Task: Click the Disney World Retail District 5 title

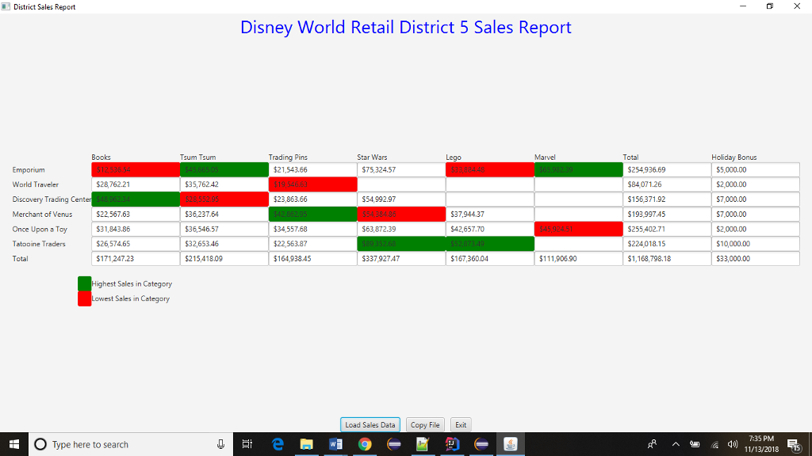Action: [405, 28]
